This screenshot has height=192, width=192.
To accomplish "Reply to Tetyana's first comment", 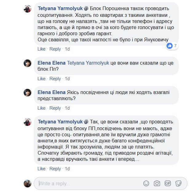I will pyautogui.click(x=55, y=49).
